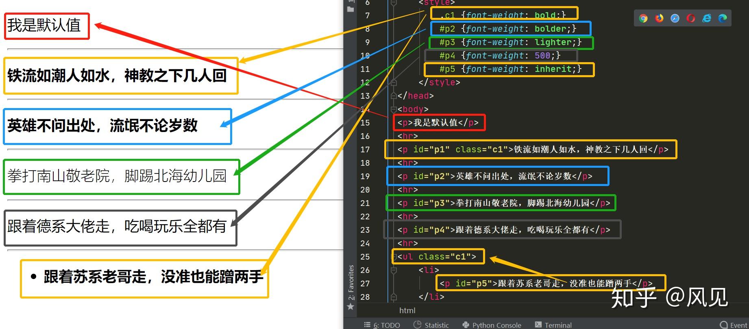Click the Event Log magnifier icon
This screenshot has width=749, height=329.
723,325
